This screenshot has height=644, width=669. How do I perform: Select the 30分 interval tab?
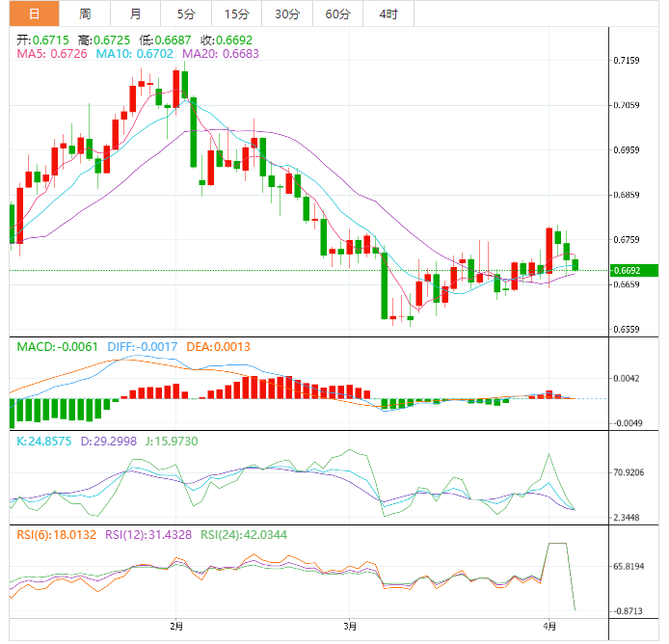pos(286,13)
